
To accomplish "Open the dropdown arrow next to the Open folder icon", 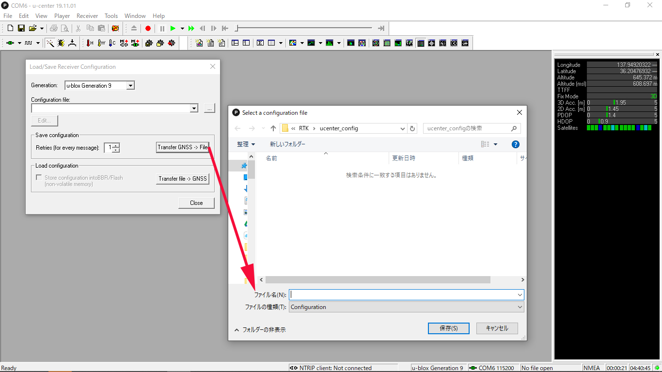I will (42, 29).
